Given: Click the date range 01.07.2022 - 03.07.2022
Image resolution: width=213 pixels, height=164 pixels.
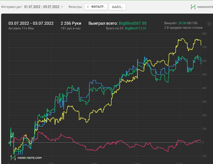Looking at the screenshot, I should coord(42,7).
